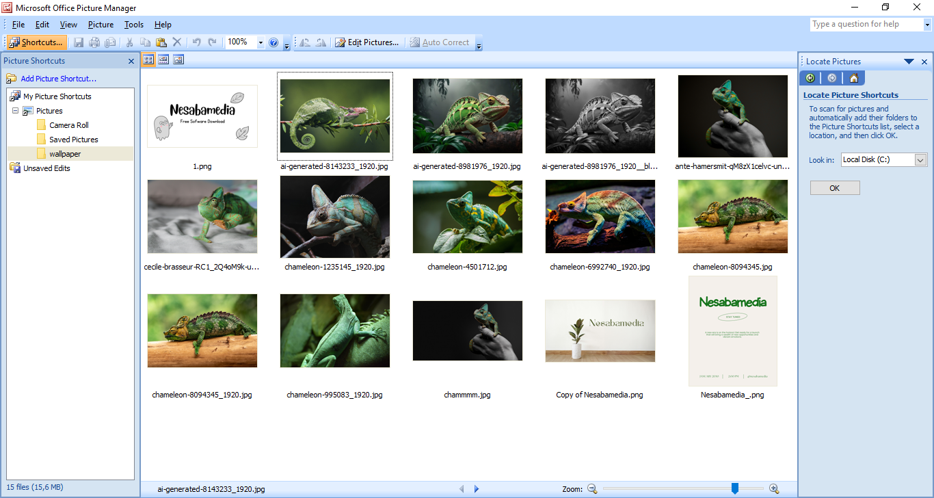934x498 pixels.
Task: Select Thumbnail view button
Action: (148, 60)
